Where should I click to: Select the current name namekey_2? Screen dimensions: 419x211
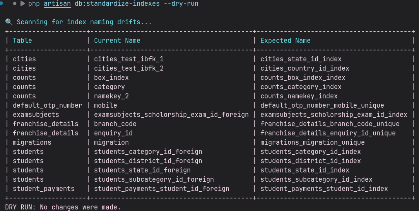pyautogui.click(x=111, y=96)
